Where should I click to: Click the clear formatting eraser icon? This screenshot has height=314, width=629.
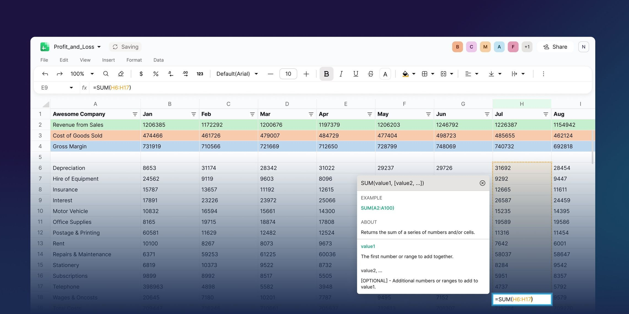coord(121,74)
